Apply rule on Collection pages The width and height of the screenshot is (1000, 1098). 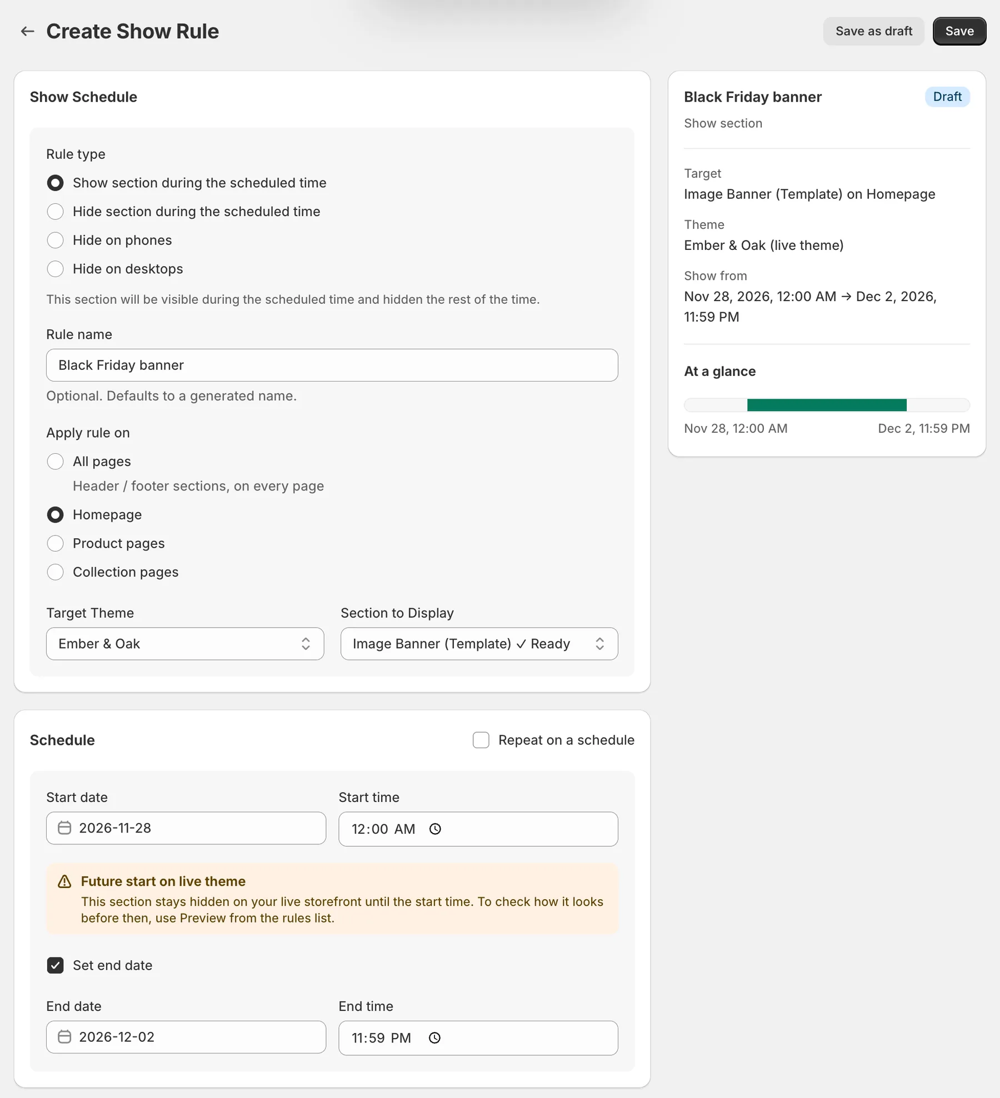coord(55,572)
